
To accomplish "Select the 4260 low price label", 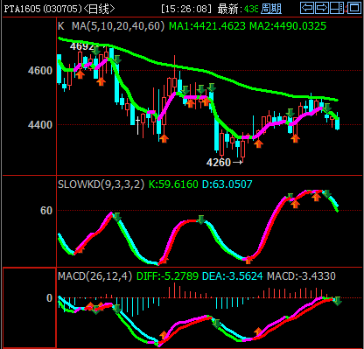I will click(x=219, y=163).
